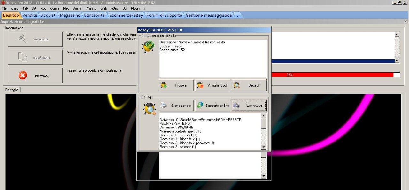Switch to the Gestione messaggistica tab
409x190 pixels.
pos(209,15)
